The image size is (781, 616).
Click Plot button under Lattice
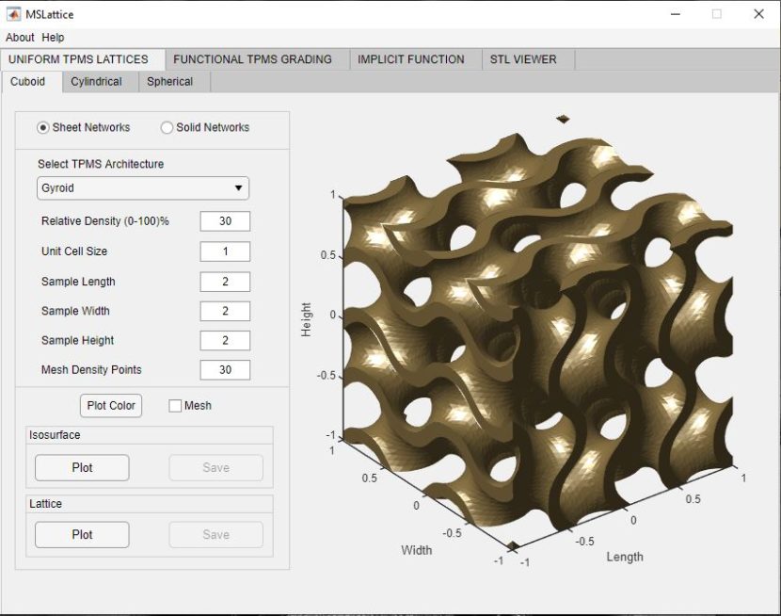82,535
